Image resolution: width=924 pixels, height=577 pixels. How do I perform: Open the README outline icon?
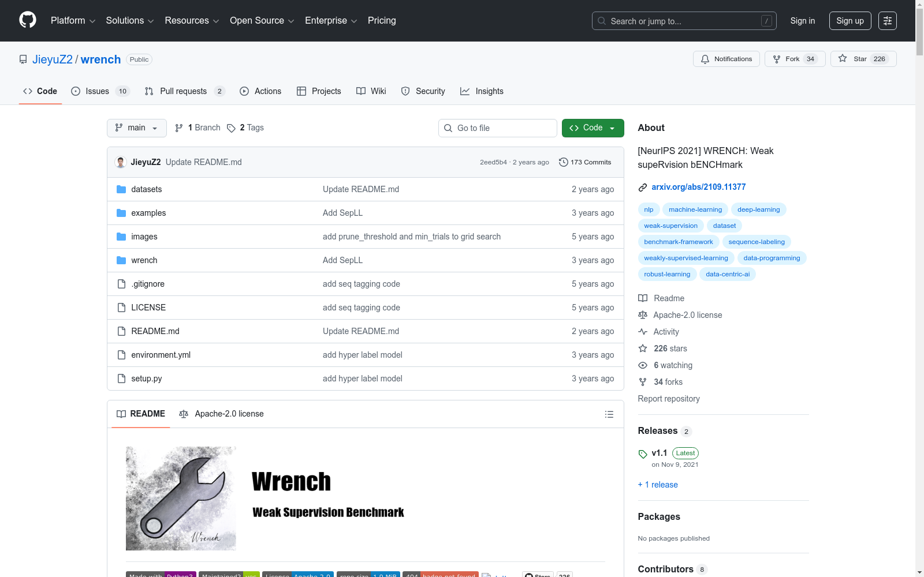(609, 414)
